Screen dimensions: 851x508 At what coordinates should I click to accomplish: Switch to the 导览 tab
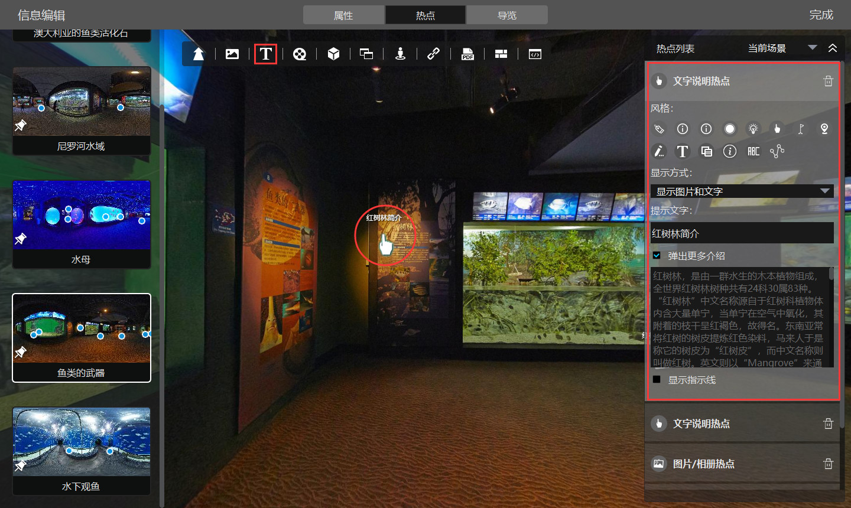(x=506, y=15)
